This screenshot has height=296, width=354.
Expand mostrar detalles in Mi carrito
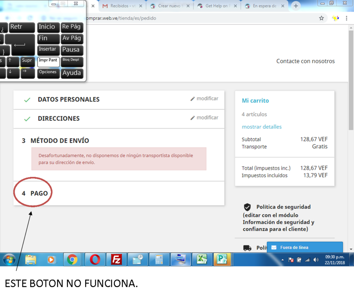[261, 127]
